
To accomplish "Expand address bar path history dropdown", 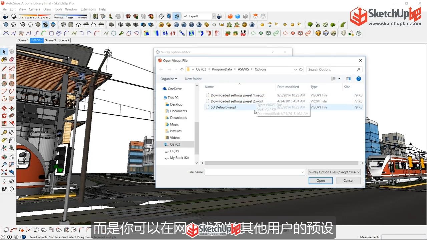I will pos(295,69).
